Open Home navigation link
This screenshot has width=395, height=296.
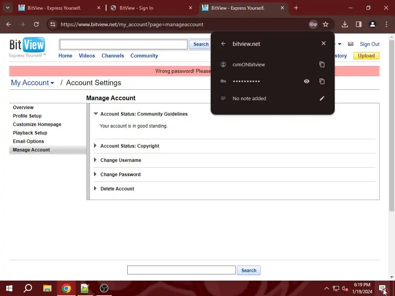(x=65, y=55)
